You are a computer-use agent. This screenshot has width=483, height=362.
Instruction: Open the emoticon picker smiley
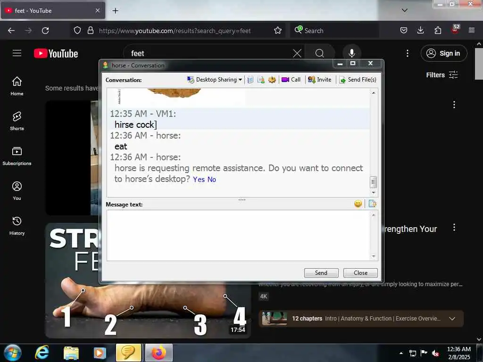pyautogui.click(x=358, y=204)
